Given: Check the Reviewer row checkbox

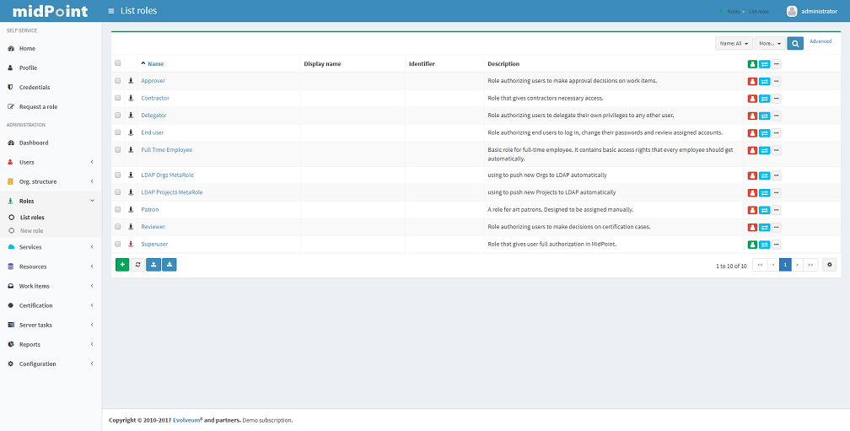Looking at the screenshot, I should 118,227.
